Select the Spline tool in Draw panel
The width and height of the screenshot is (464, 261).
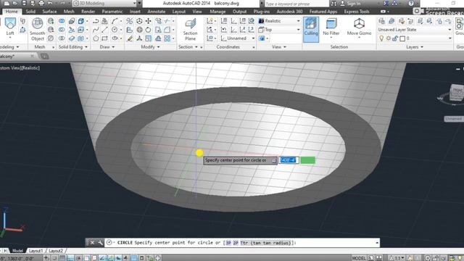[96, 30]
